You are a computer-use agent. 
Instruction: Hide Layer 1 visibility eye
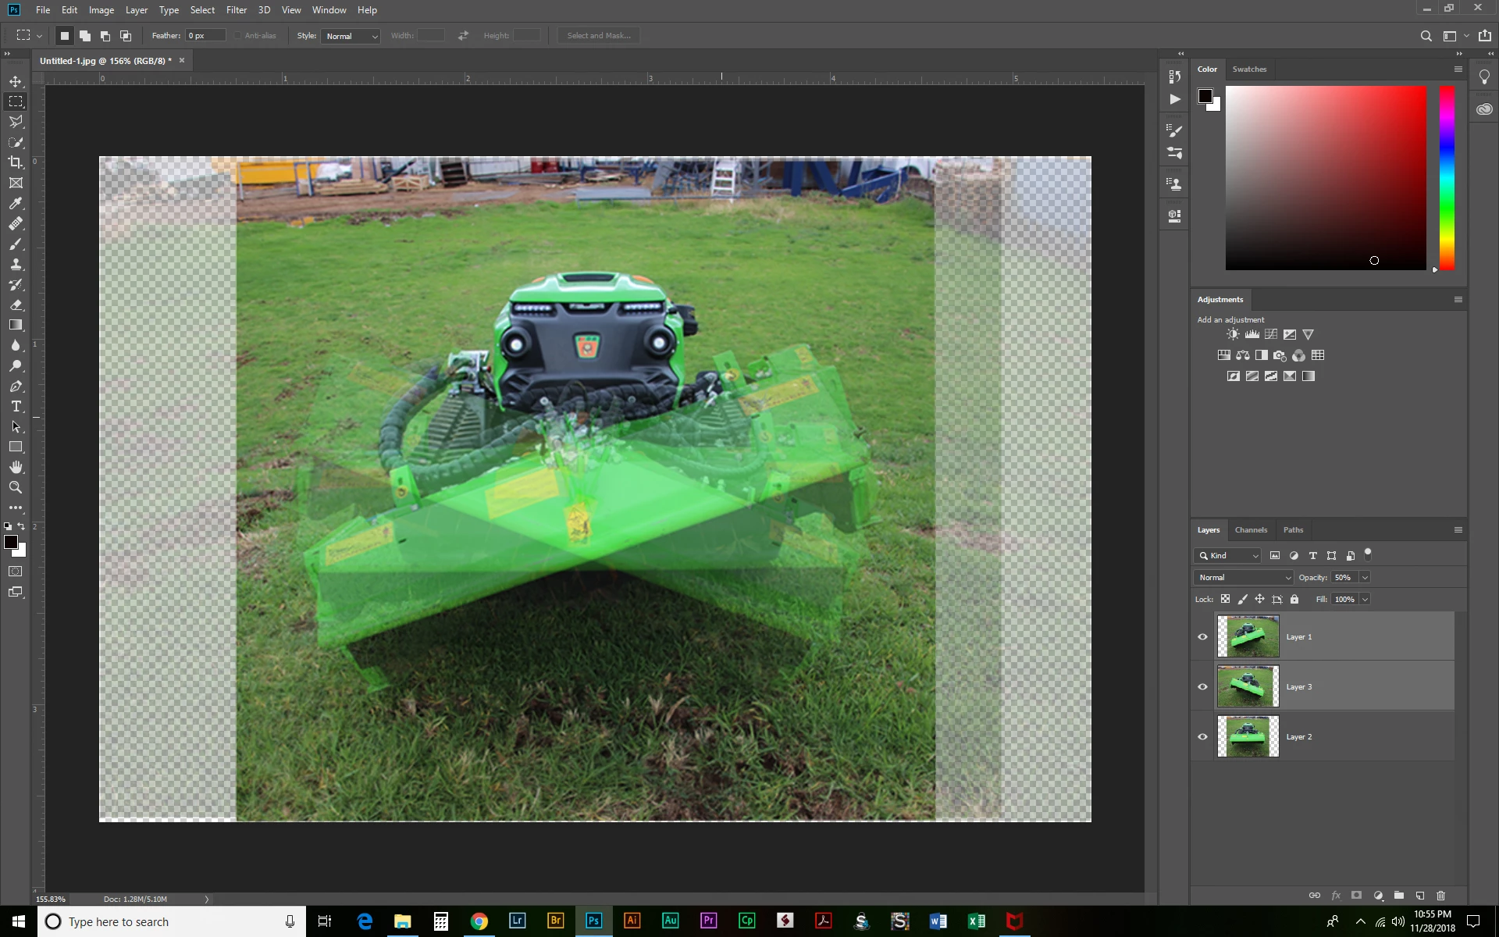point(1202,636)
